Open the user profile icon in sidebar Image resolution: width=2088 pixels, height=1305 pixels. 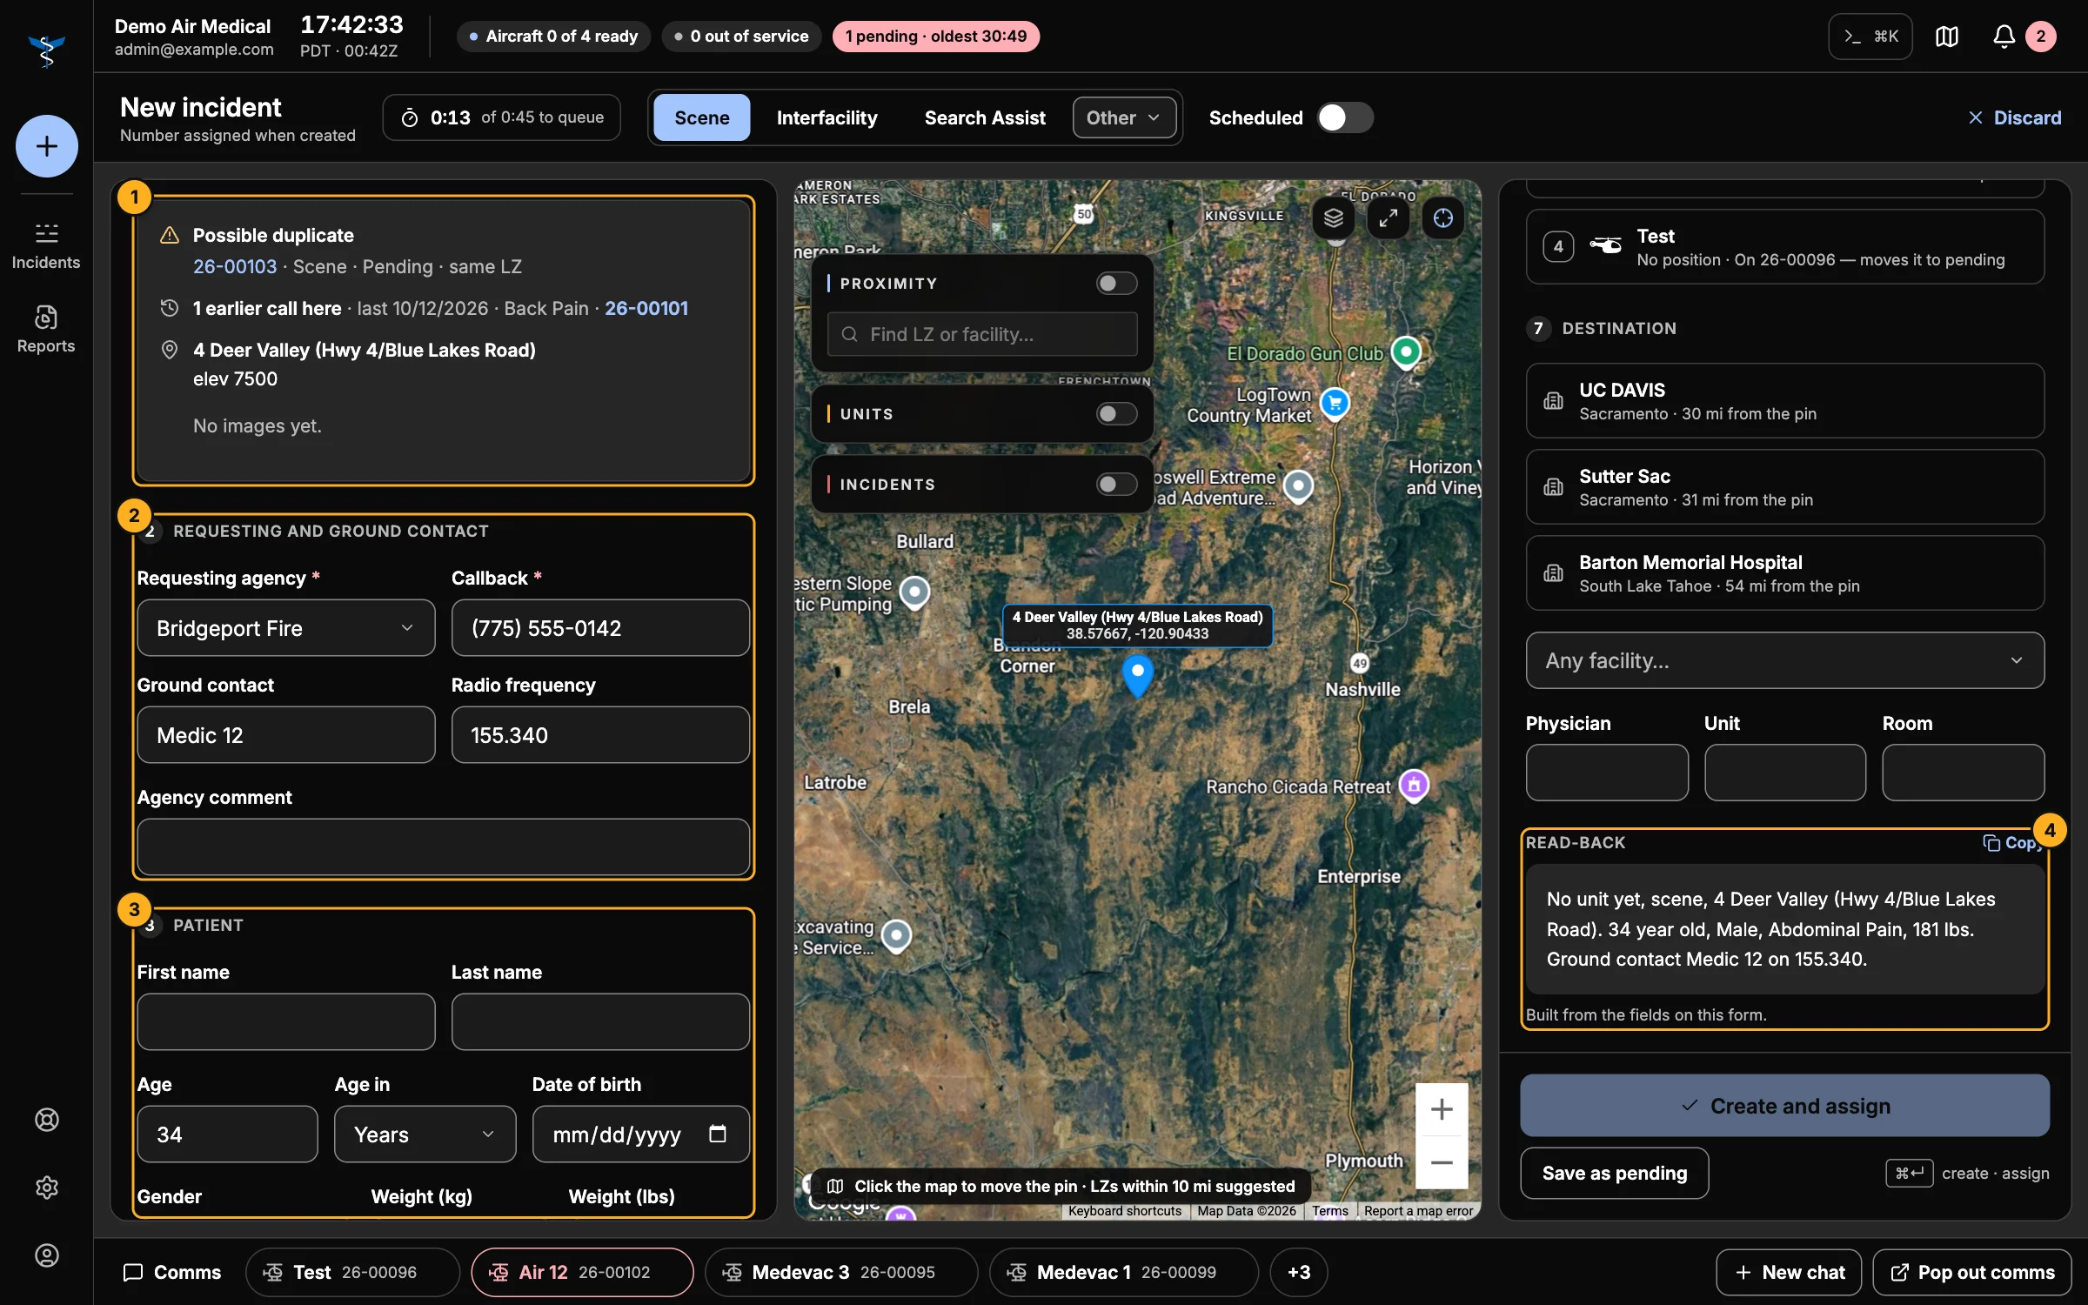46,1255
